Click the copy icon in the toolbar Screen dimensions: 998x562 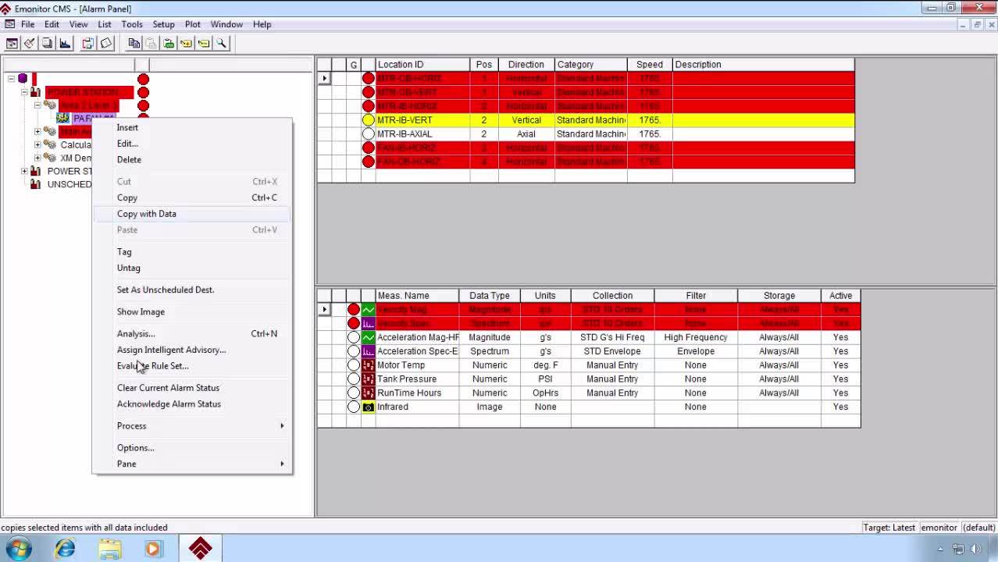[134, 44]
